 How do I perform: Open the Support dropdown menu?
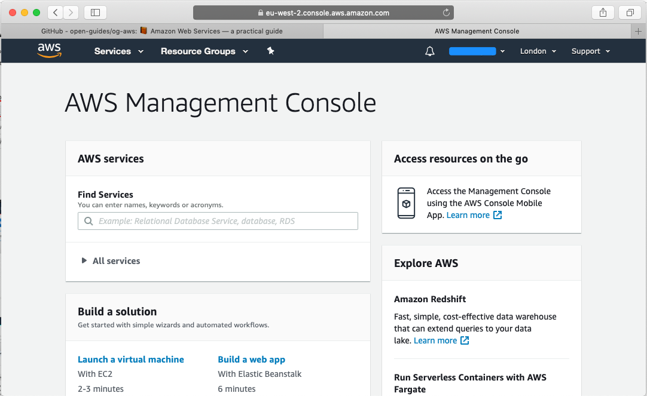590,51
